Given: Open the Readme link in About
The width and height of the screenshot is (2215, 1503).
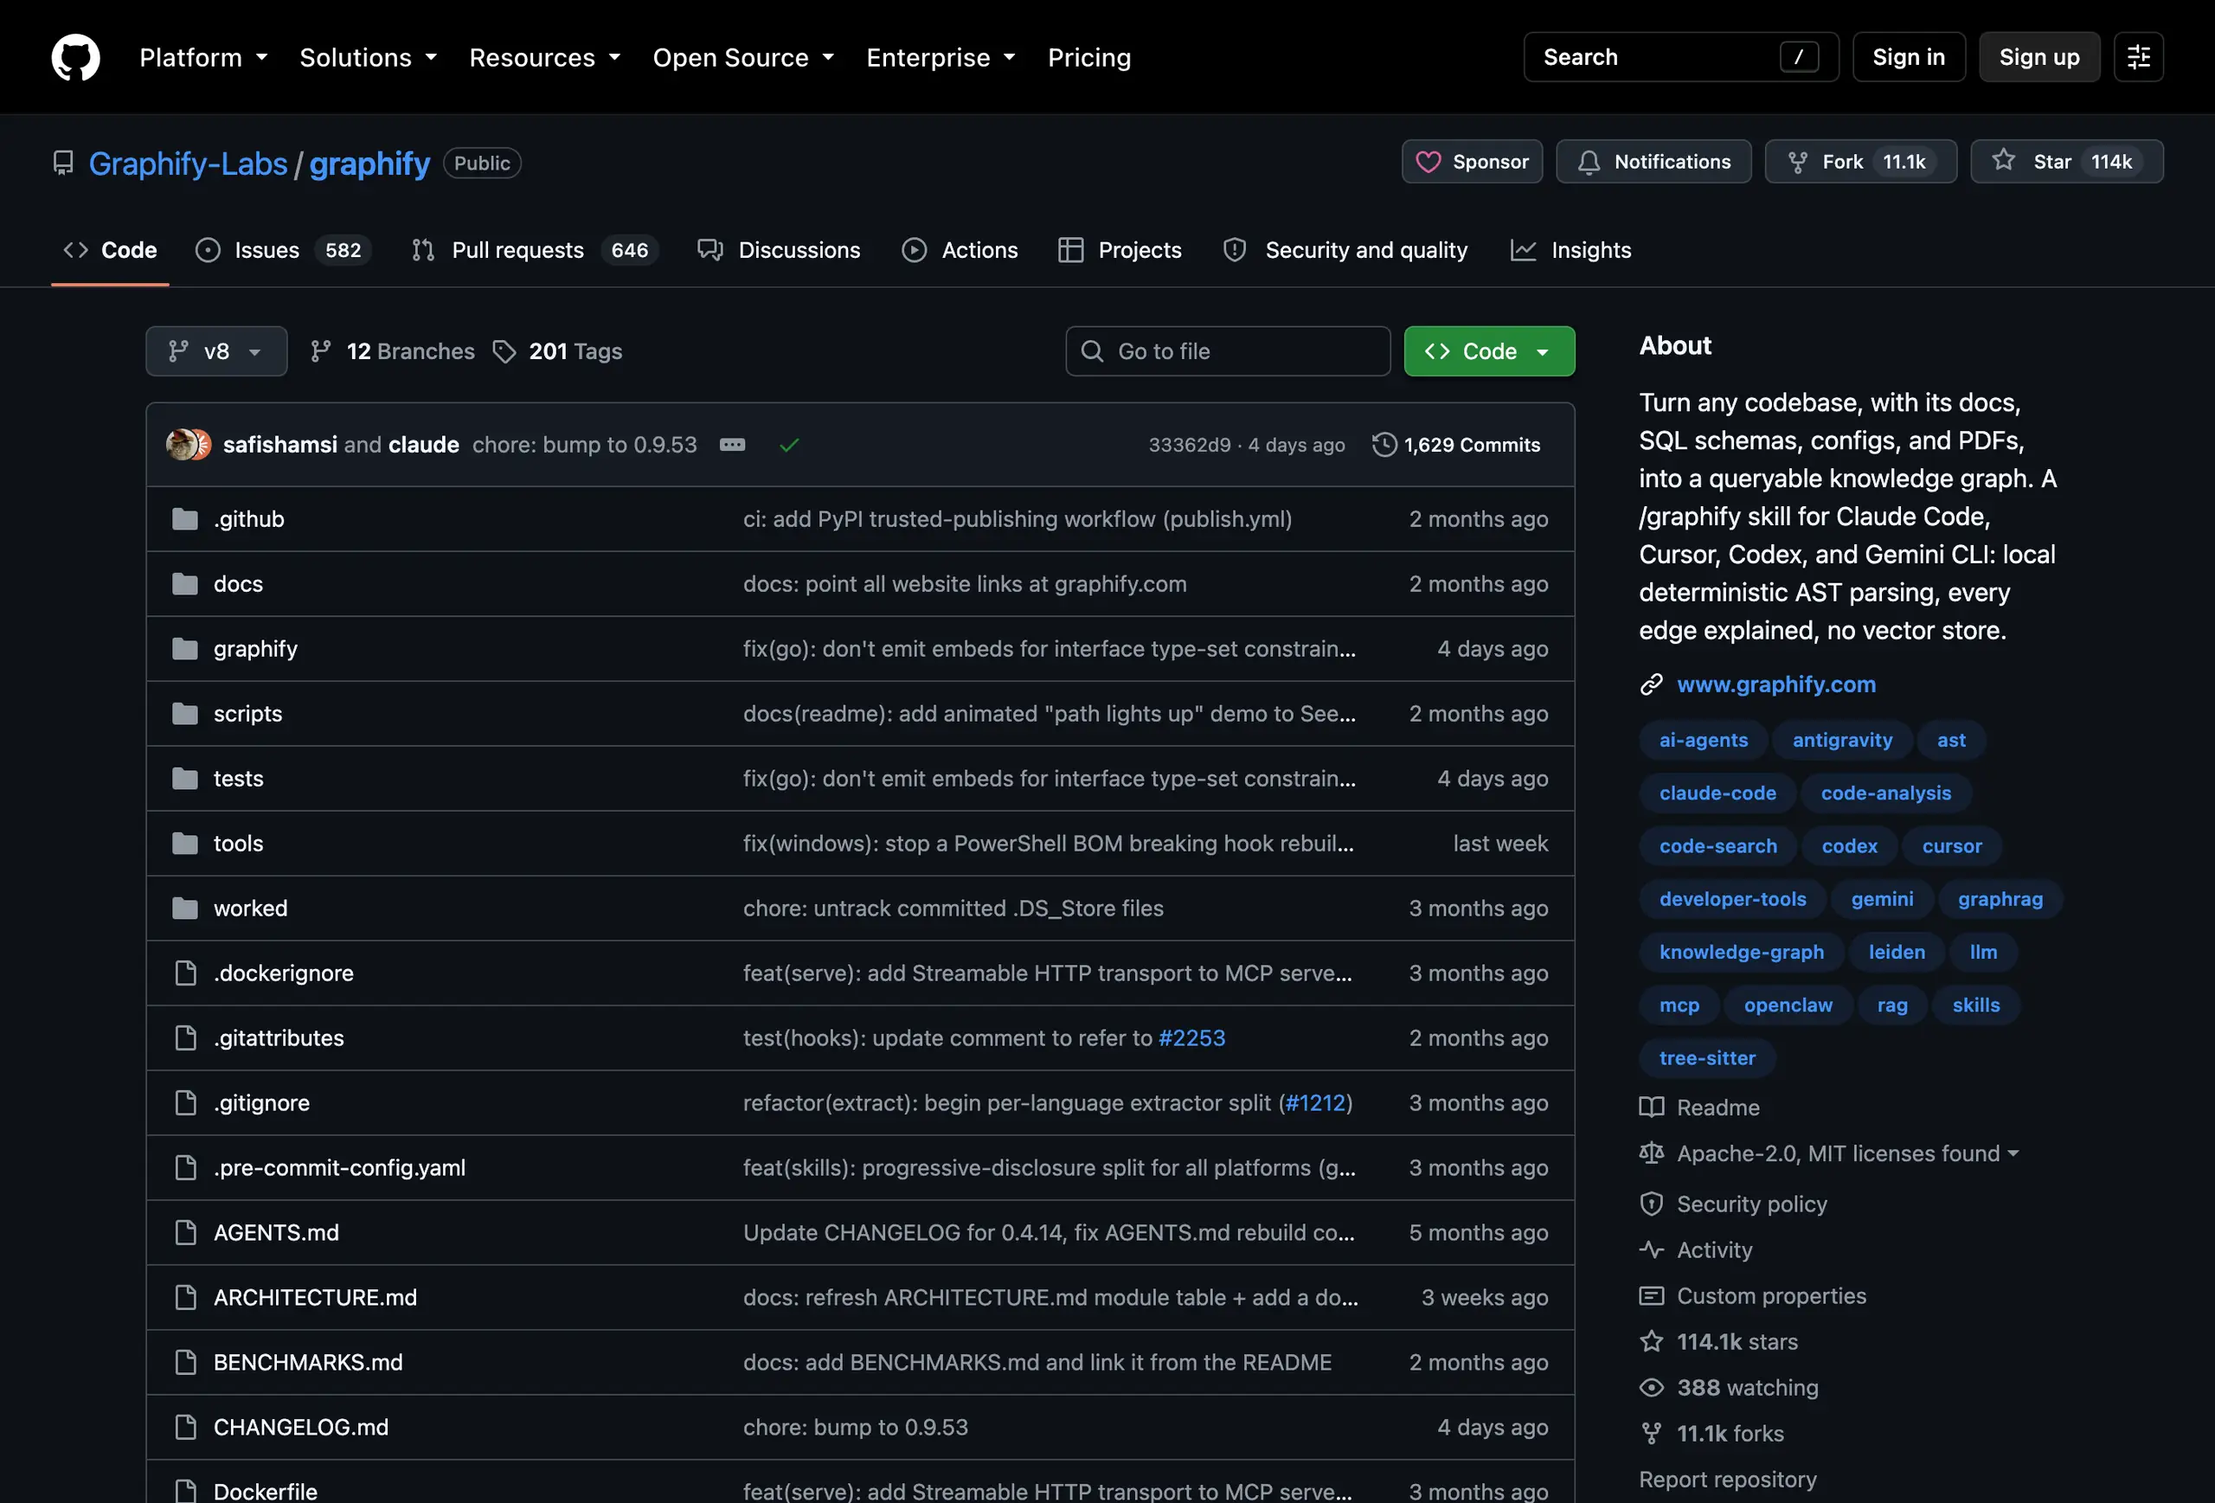Looking at the screenshot, I should click(x=1717, y=1108).
